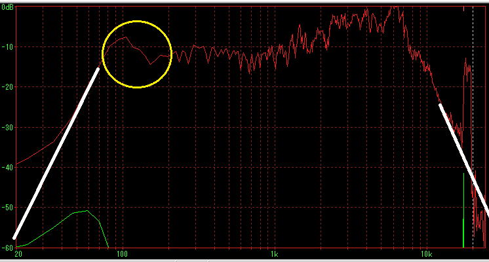This screenshot has width=489, height=262.
Task: Click the 100 Hz frequency axis label
Action: point(122,254)
